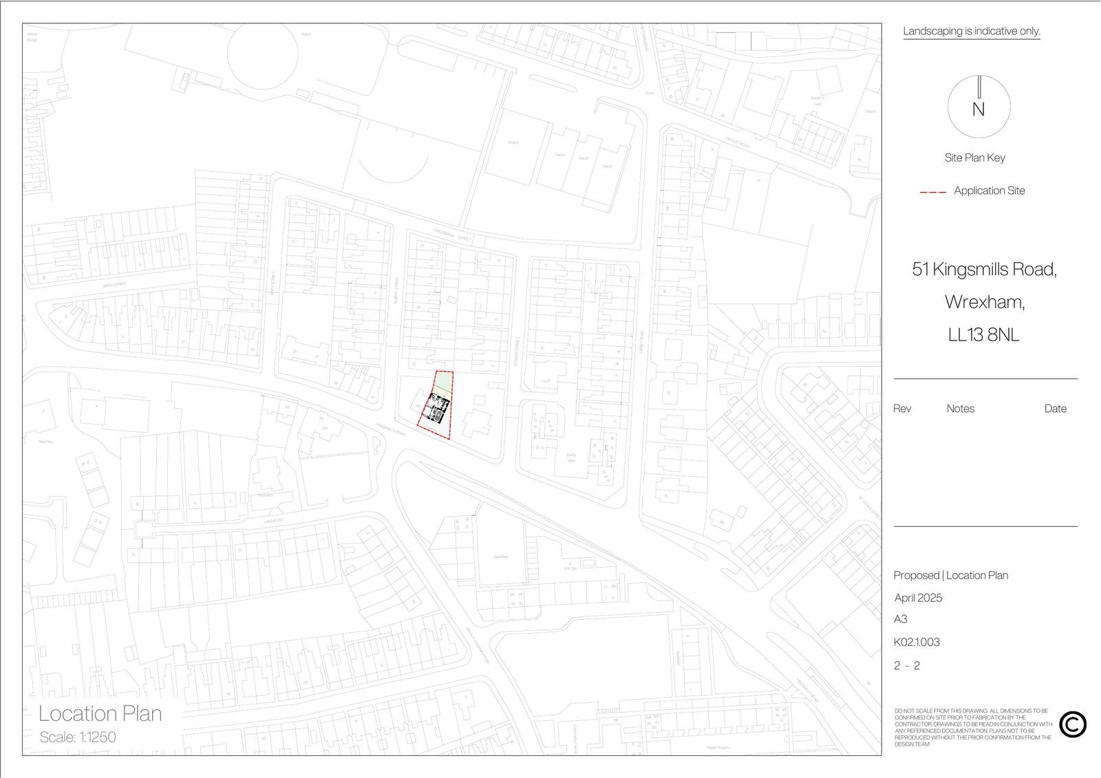Click the copyright symbol icon

pyautogui.click(x=1072, y=724)
